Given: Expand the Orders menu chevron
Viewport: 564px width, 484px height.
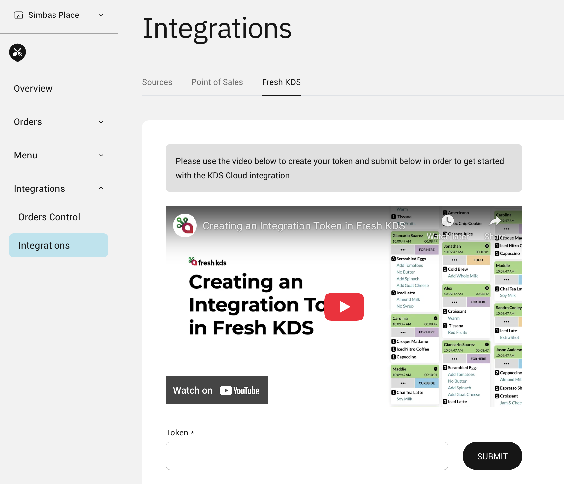Looking at the screenshot, I should coord(101,122).
